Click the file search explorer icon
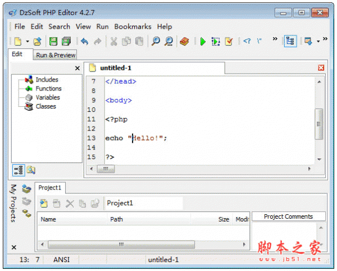337x271 pixels. [31, 170]
